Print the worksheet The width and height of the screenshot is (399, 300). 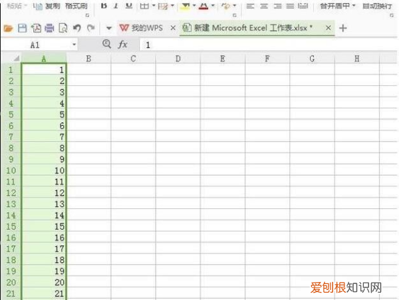[49, 28]
